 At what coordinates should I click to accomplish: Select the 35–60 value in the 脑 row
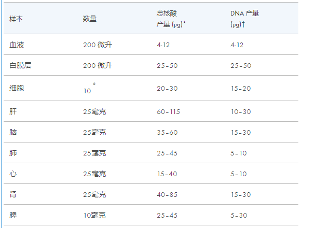[167, 133]
